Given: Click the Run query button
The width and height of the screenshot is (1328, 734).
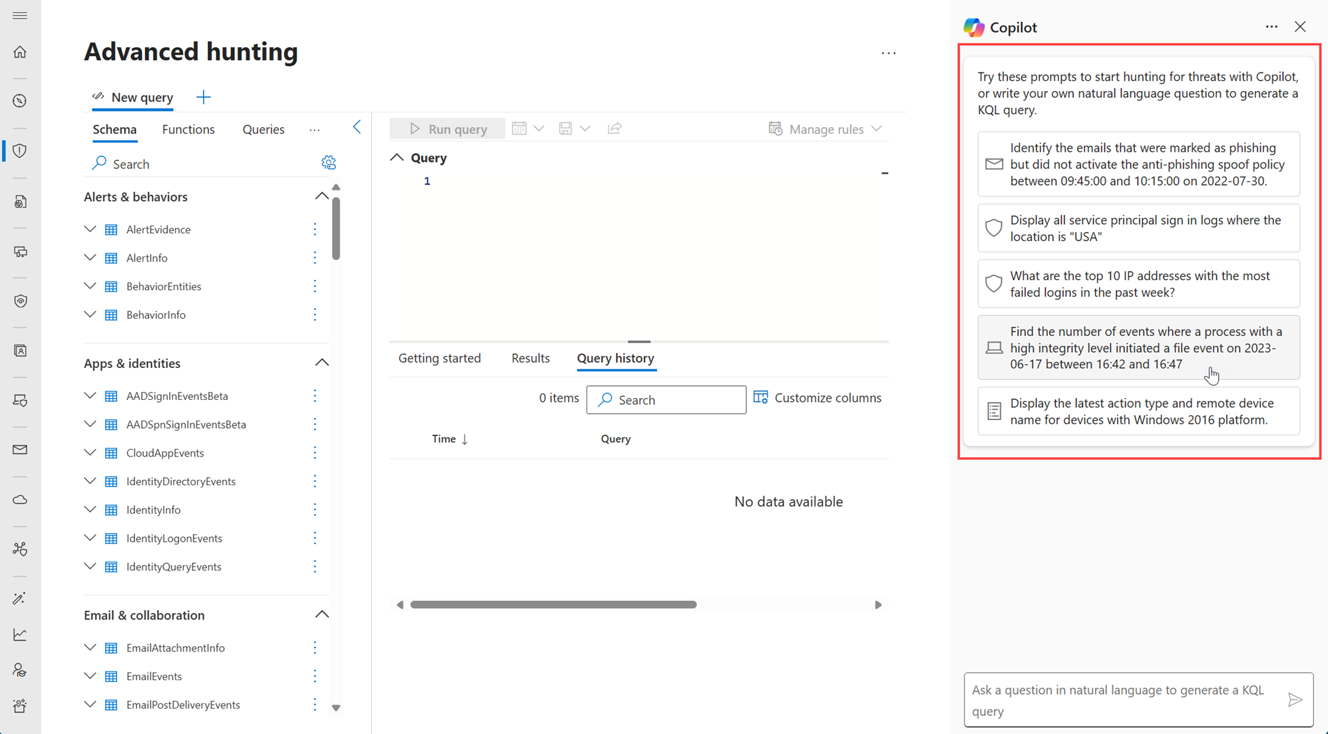Looking at the screenshot, I should 448,128.
